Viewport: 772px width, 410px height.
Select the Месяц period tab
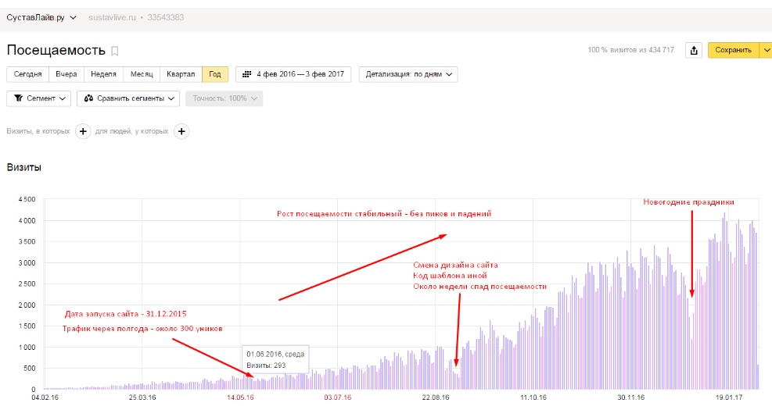click(142, 74)
